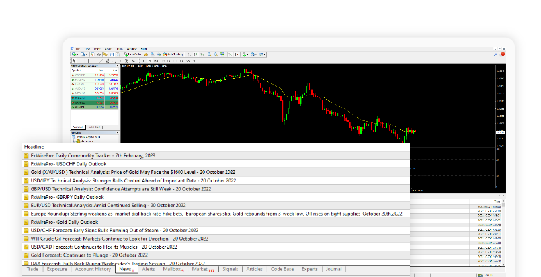Image resolution: width=541 pixels, height=277 pixels.
Task: Switch to the Account History tab
Action: 93,270
